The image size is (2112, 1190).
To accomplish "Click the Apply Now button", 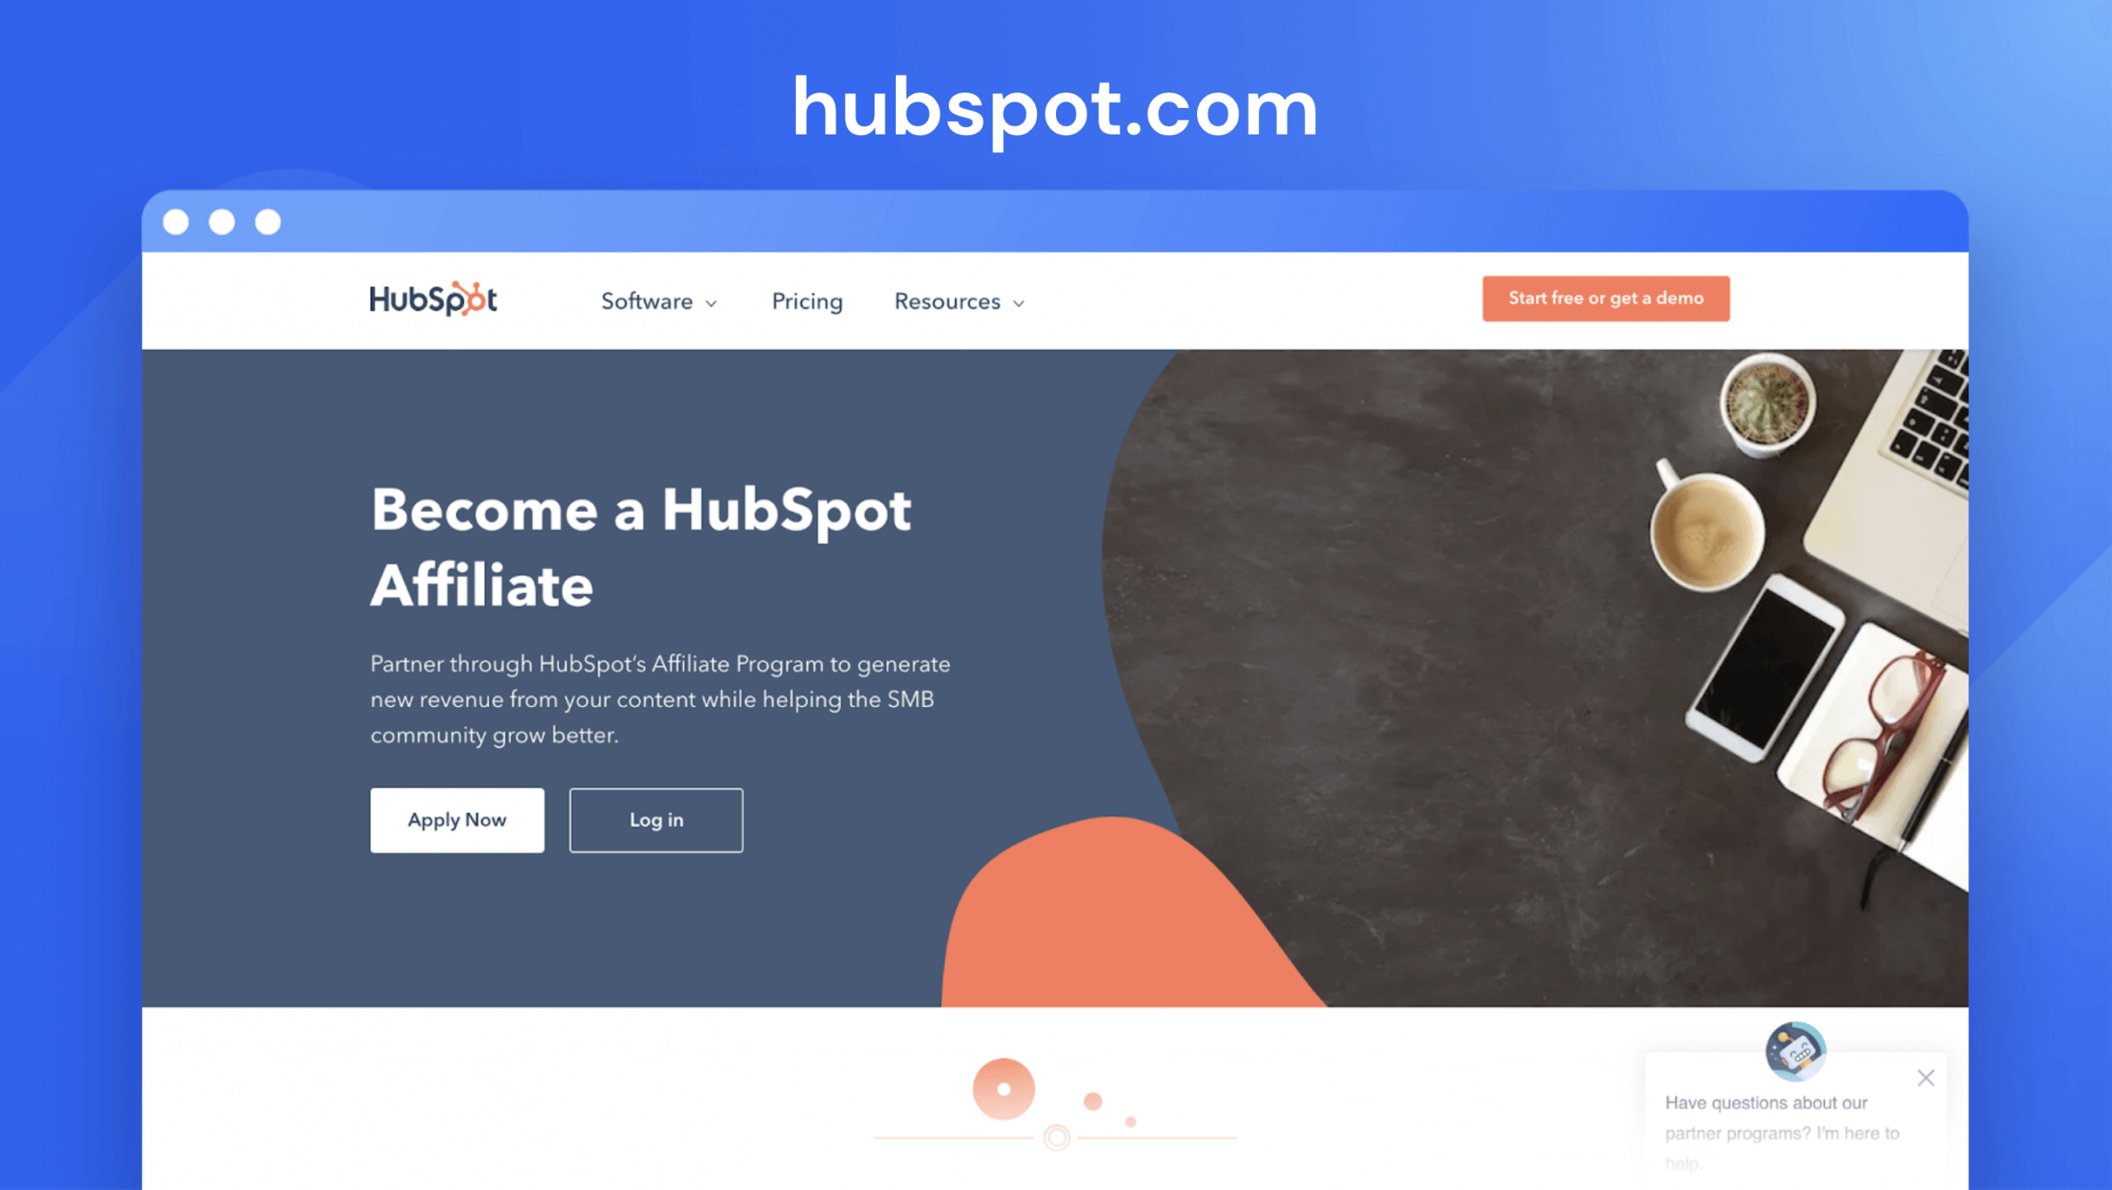I will tap(457, 819).
